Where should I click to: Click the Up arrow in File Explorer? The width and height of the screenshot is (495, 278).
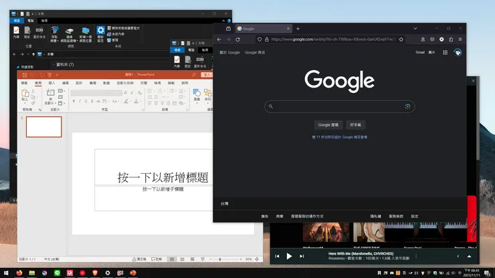(33, 54)
